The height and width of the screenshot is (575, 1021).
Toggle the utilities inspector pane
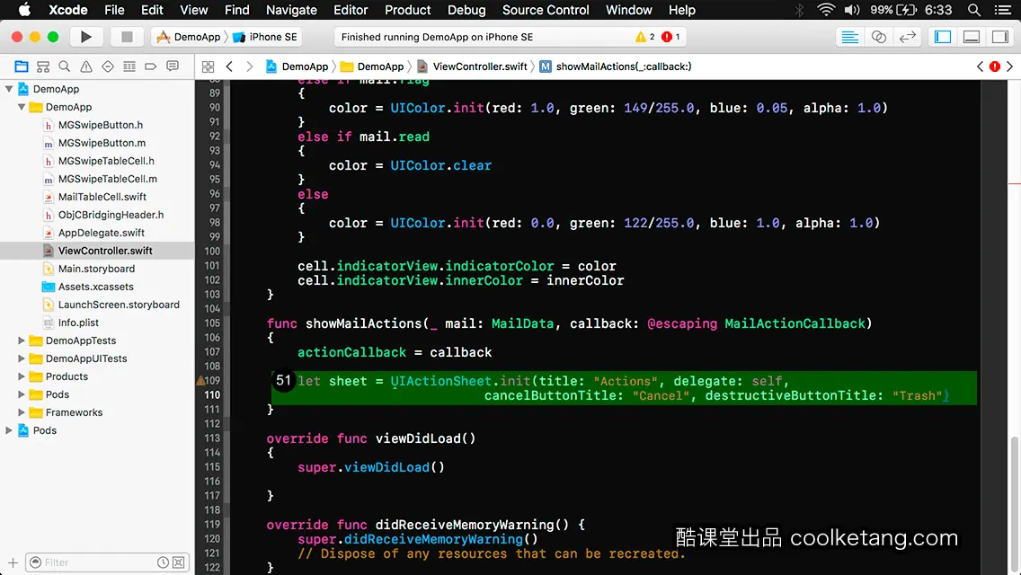tap(999, 37)
